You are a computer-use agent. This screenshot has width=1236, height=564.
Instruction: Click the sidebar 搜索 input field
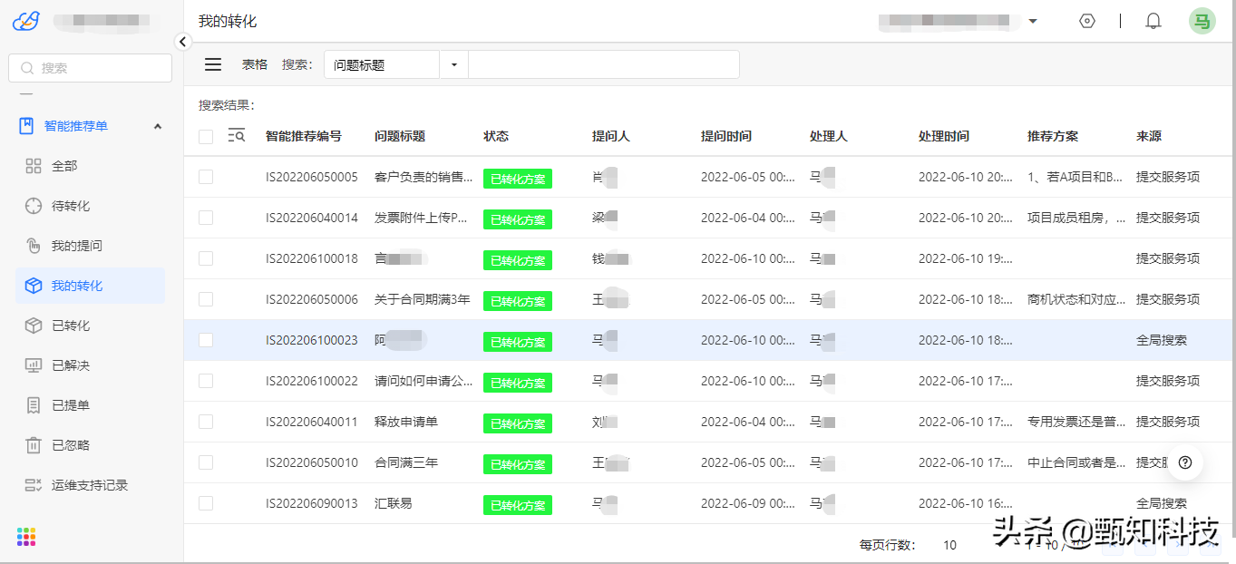click(x=90, y=68)
